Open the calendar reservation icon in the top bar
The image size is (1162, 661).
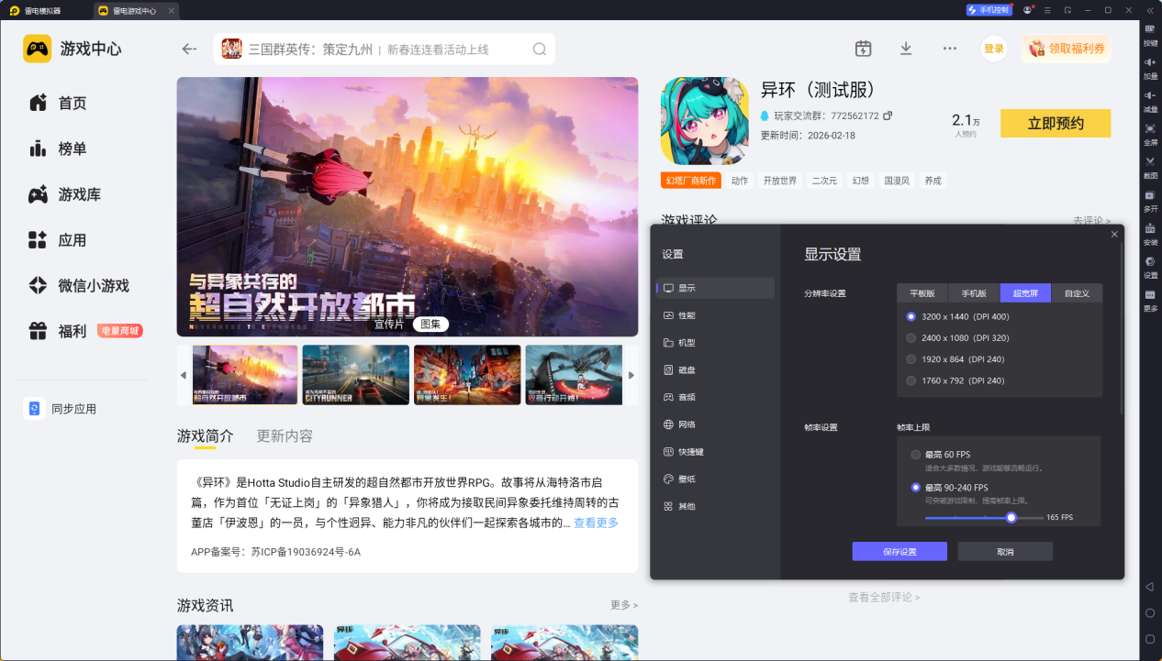(x=863, y=49)
